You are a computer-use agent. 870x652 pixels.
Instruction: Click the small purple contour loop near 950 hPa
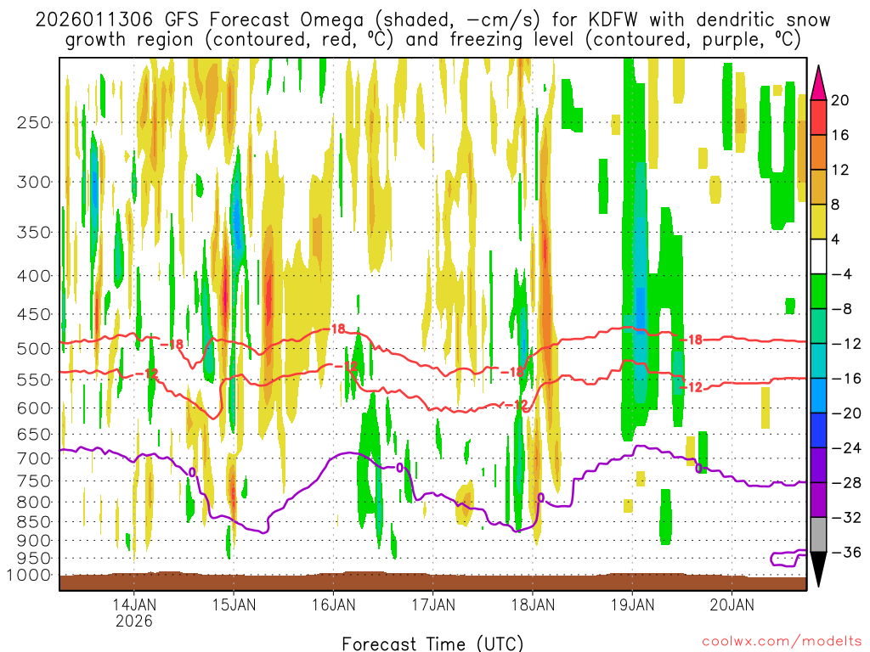[788, 559]
